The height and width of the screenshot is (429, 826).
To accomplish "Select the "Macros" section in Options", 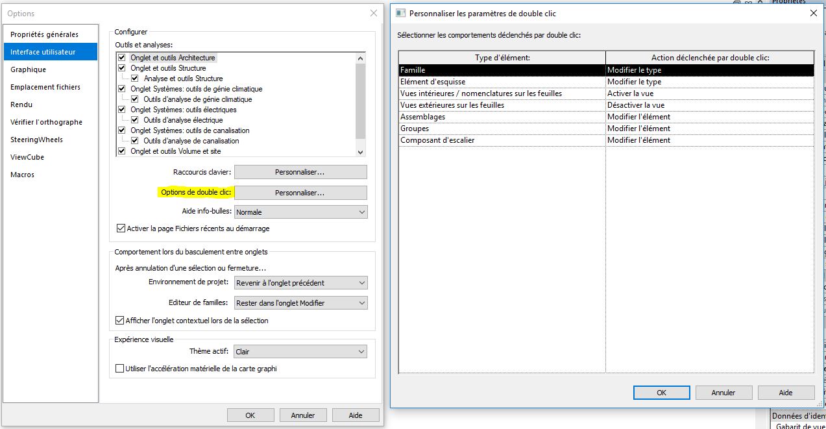I will (23, 174).
